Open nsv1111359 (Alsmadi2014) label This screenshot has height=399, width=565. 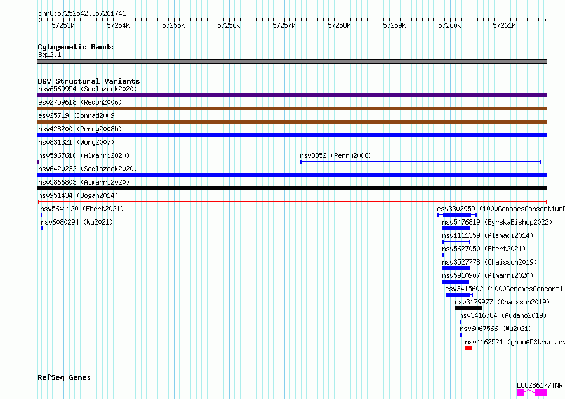[x=488, y=235]
